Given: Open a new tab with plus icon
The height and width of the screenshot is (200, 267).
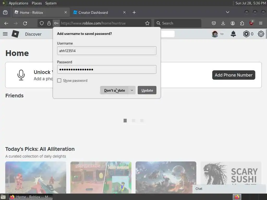Looking at the screenshot, I should coord(134,12).
